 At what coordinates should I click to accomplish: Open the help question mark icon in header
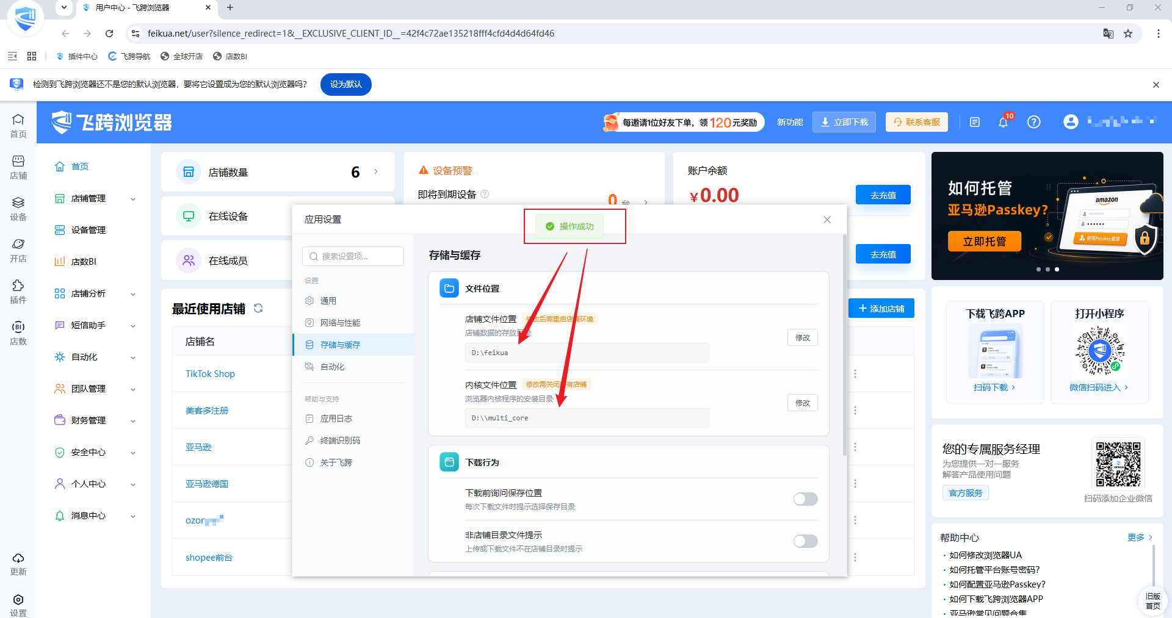(x=1033, y=122)
